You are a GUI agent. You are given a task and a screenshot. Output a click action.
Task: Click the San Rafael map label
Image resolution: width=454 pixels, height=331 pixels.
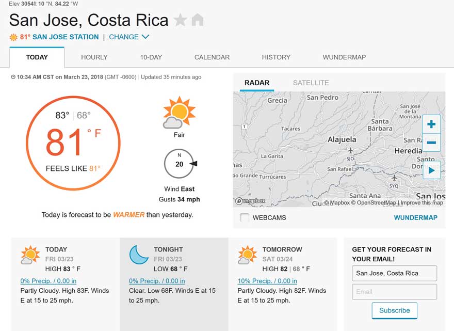[x=339, y=169]
